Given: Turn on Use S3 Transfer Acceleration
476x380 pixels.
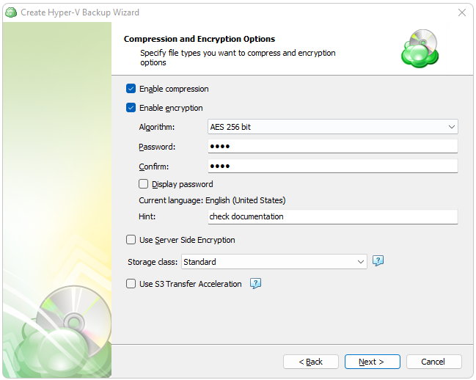Looking at the screenshot, I should coord(131,284).
